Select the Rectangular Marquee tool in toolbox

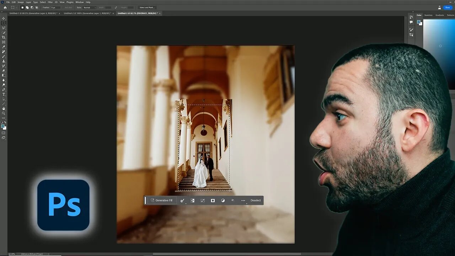(4, 23)
